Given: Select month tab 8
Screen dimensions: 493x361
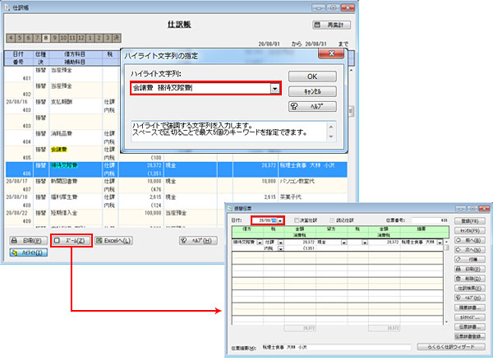Looking at the screenshot, I should click(46, 38).
